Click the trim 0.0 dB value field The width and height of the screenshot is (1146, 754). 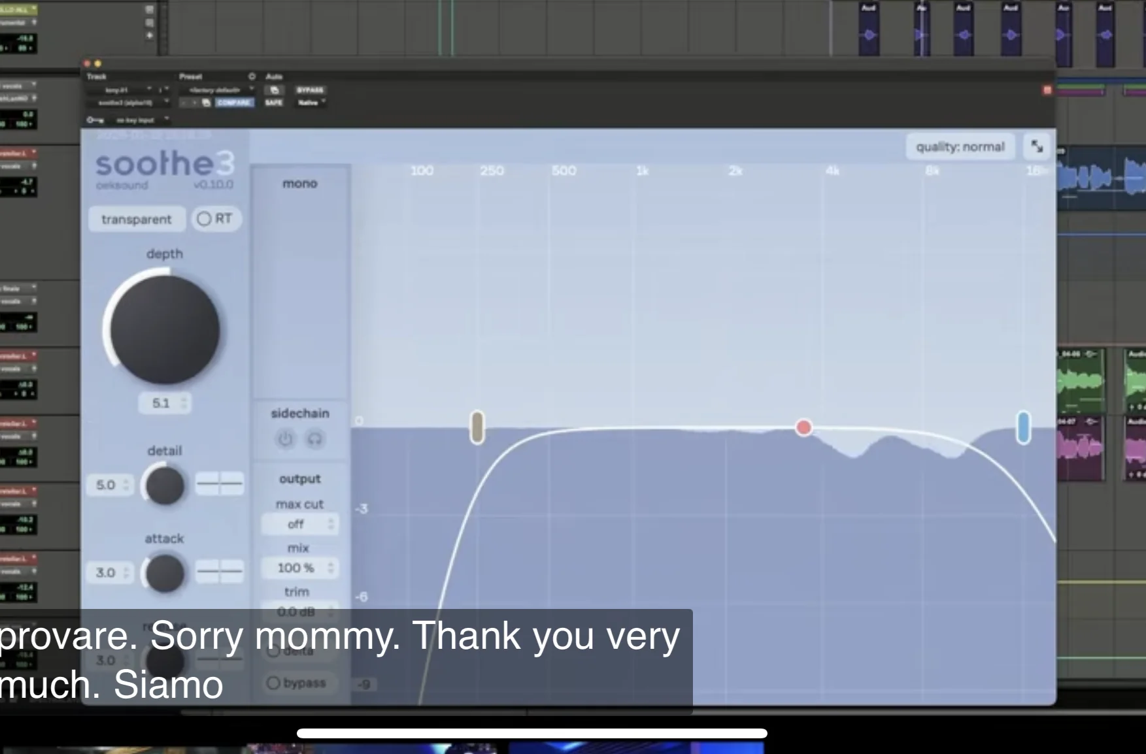click(x=300, y=612)
